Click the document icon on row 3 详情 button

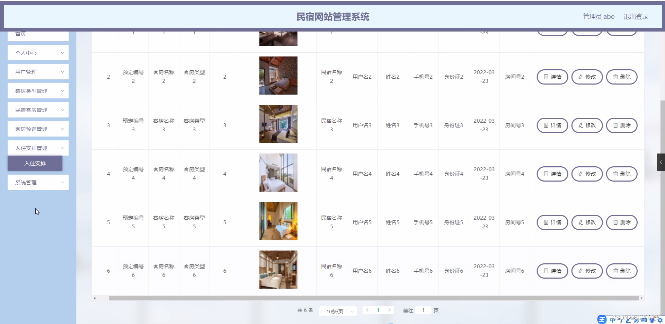546,125
